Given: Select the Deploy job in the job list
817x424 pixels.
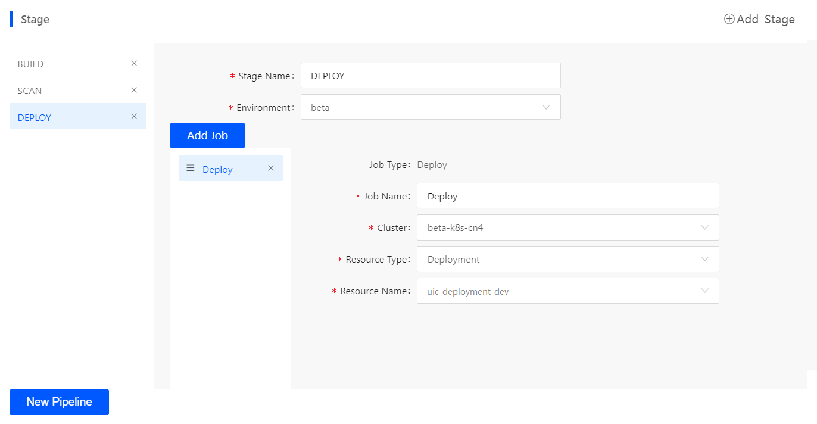Looking at the screenshot, I should pos(217,169).
